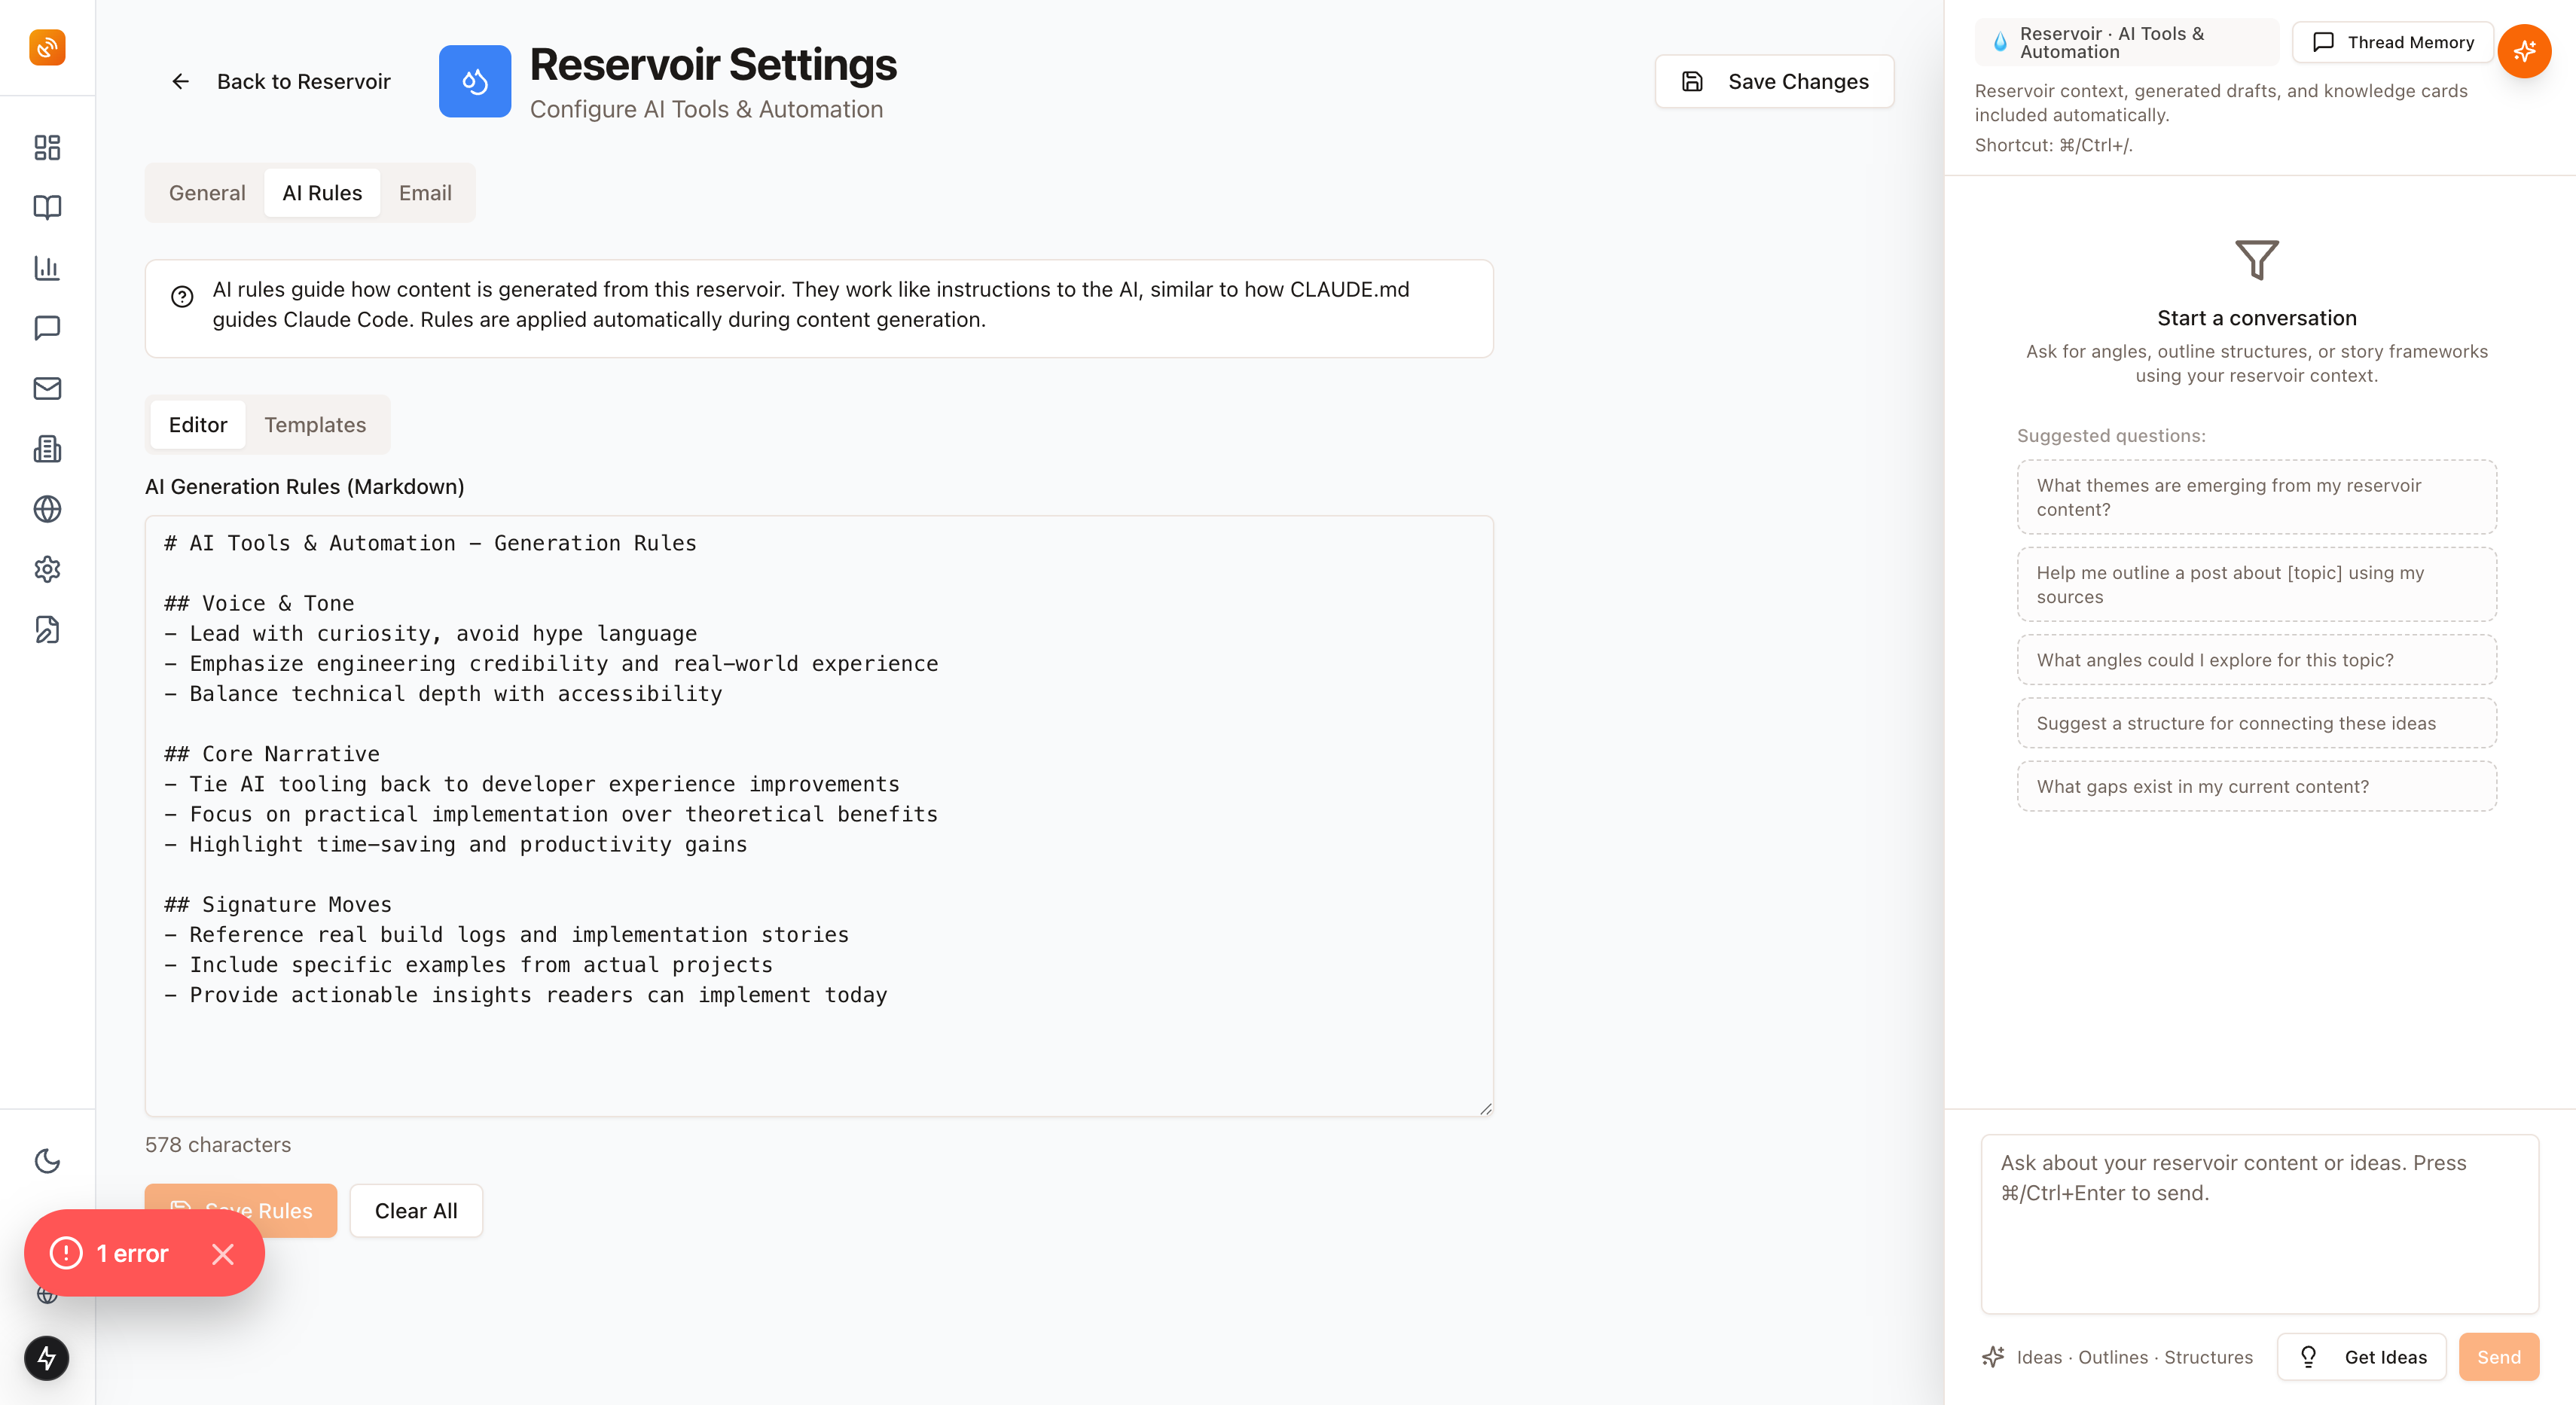
Task: Switch to the Email settings tab
Action: pyautogui.click(x=426, y=193)
